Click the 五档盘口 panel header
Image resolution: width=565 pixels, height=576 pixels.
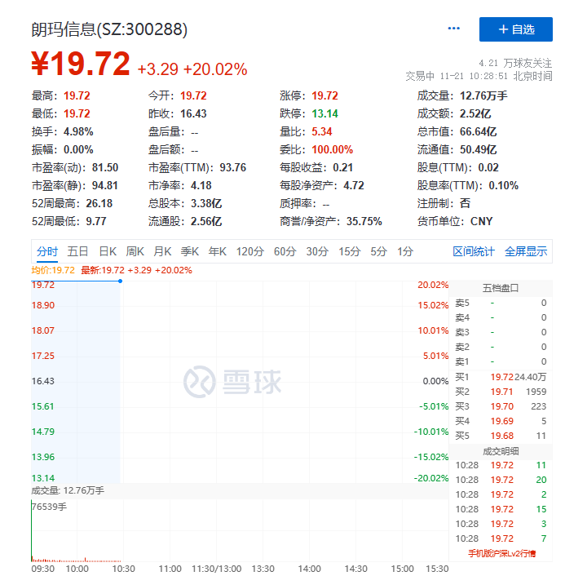(x=501, y=288)
